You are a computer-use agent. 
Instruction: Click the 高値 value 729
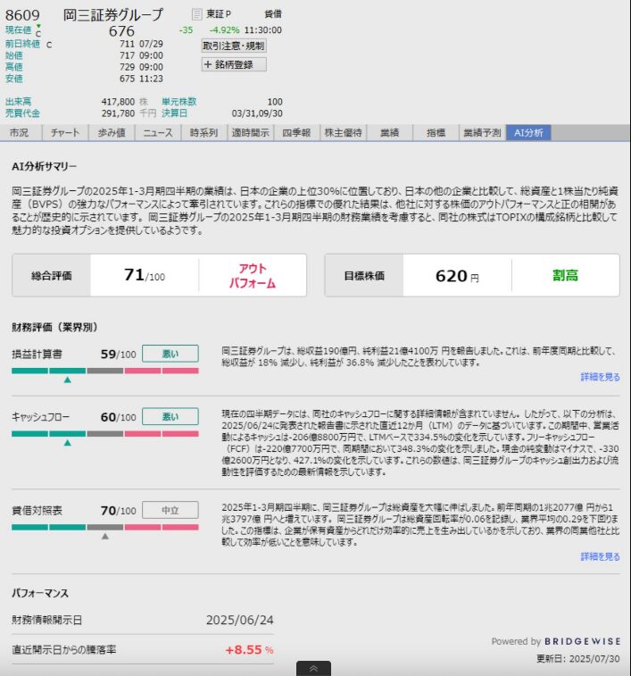tap(127, 67)
